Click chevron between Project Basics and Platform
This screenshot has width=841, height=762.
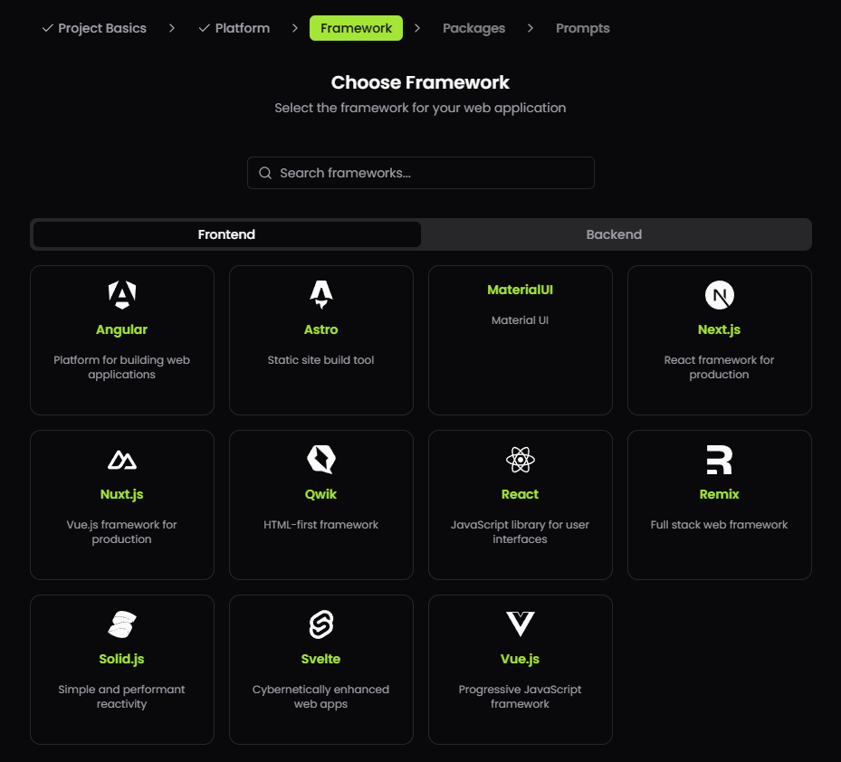[x=172, y=28]
